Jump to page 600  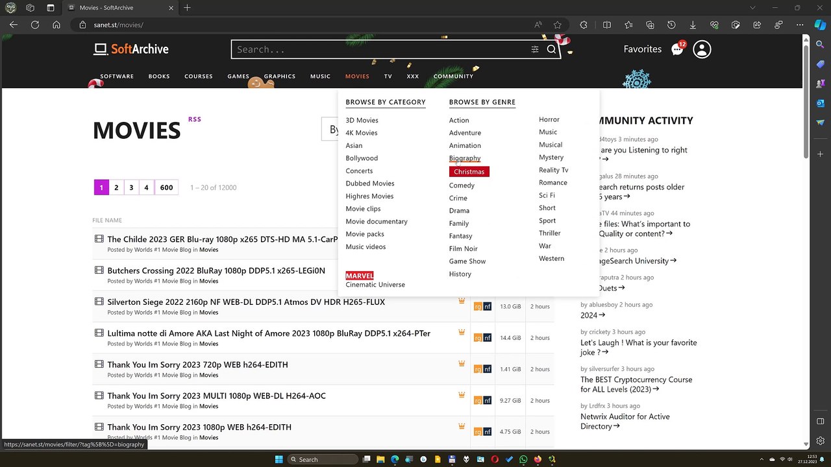tap(166, 187)
